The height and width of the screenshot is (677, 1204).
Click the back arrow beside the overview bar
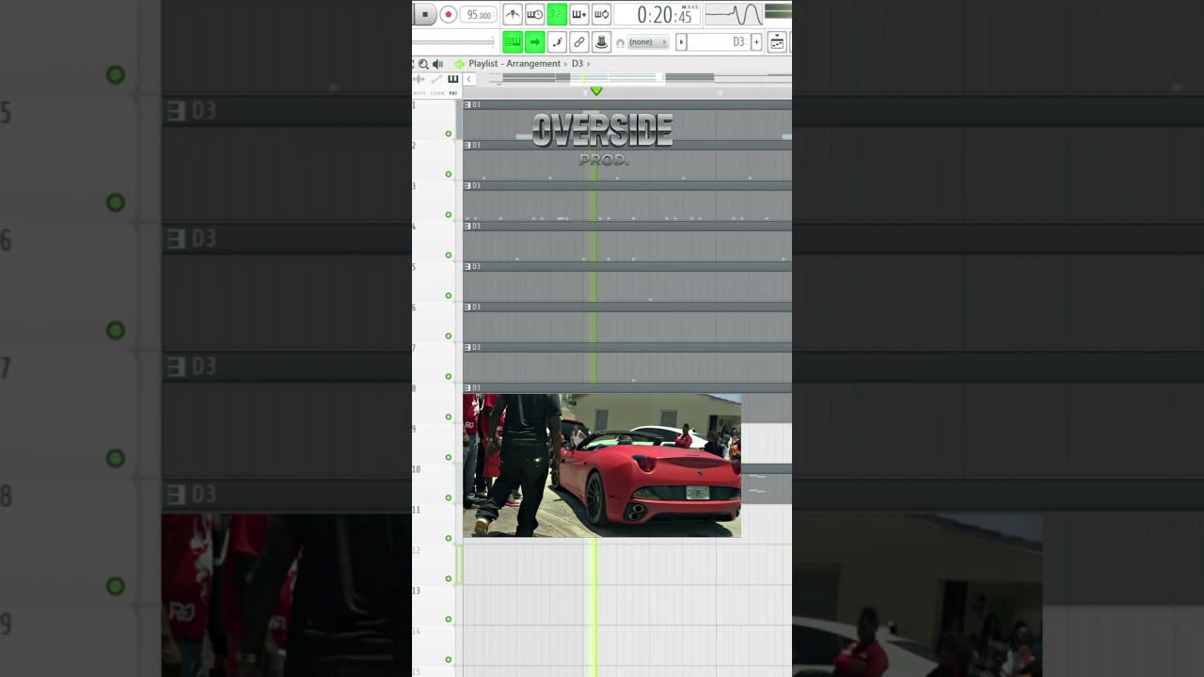[468, 79]
